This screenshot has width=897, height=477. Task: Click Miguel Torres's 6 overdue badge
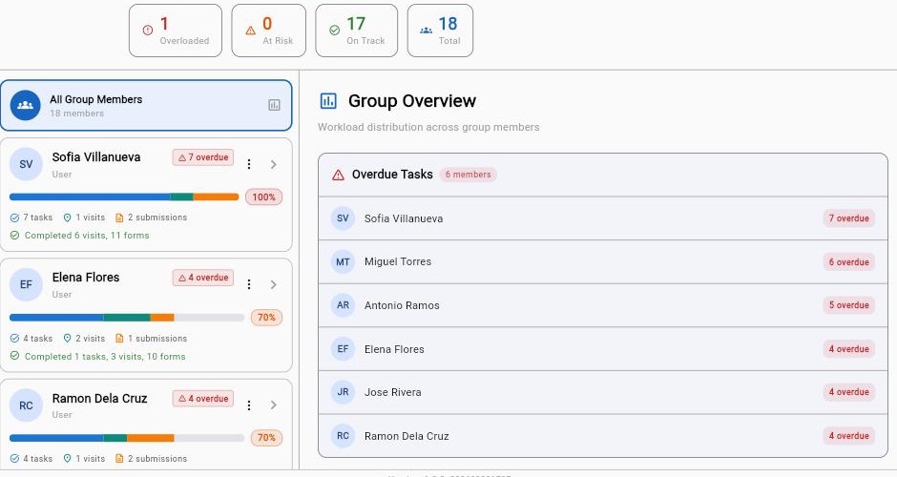(849, 262)
